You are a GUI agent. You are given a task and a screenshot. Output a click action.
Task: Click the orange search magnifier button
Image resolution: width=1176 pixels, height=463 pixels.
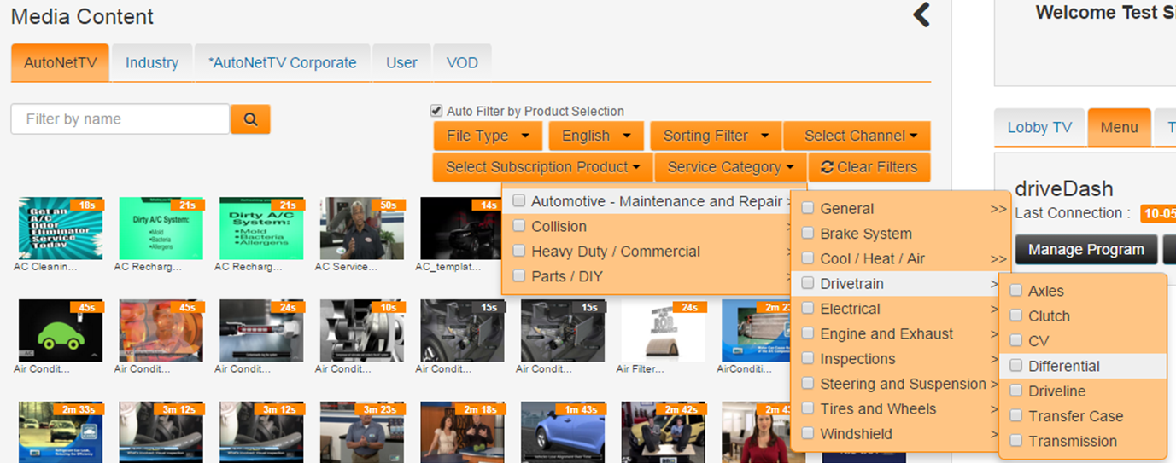250,119
